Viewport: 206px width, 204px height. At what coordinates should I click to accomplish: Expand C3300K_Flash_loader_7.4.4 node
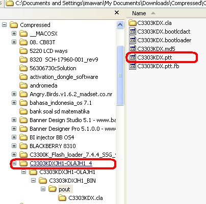tap(14, 155)
